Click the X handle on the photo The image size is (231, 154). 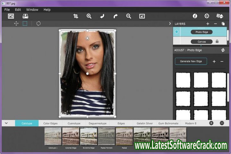[x=87, y=38]
